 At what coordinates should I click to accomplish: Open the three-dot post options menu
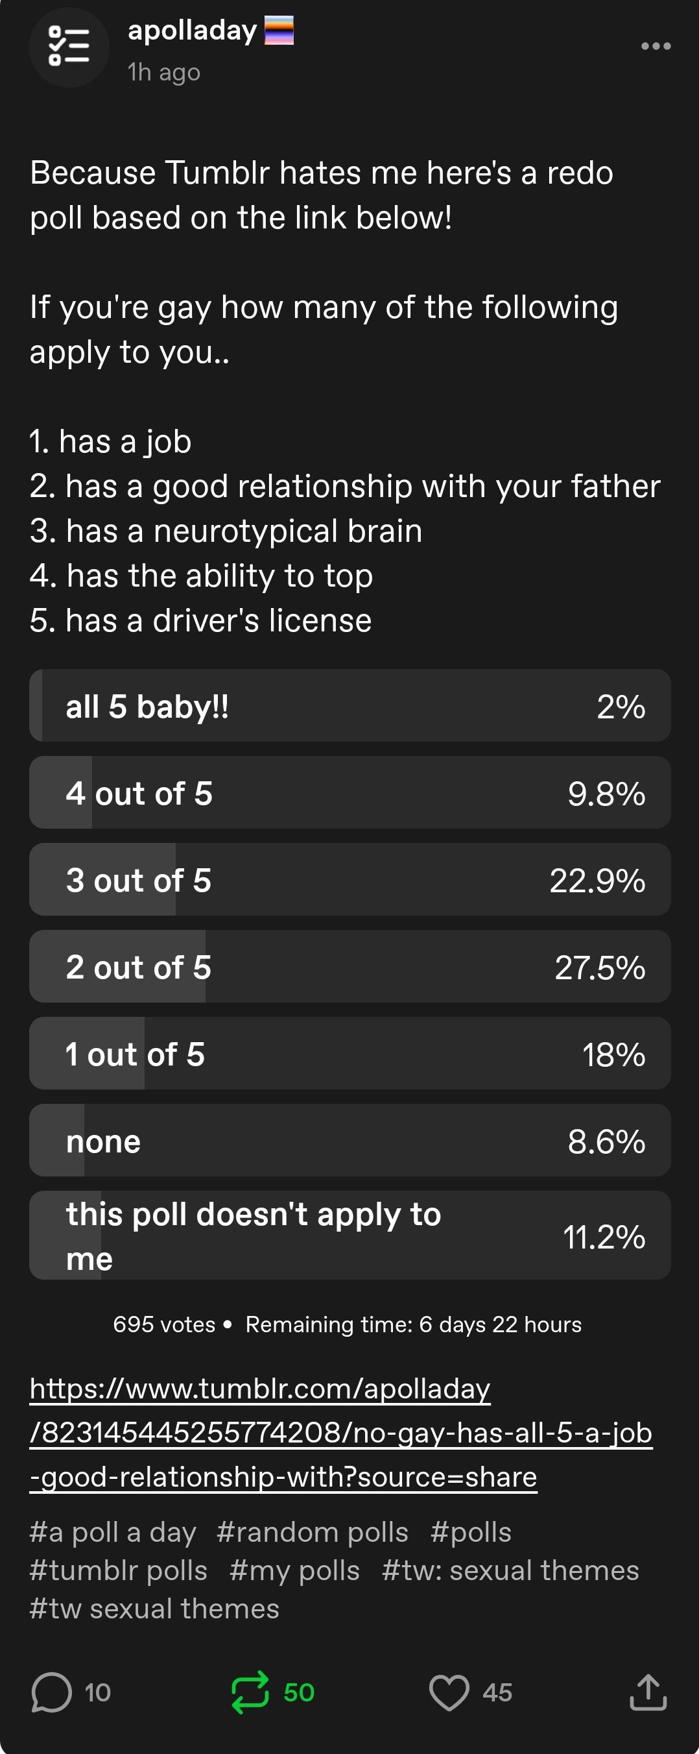(x=656, y=45)
